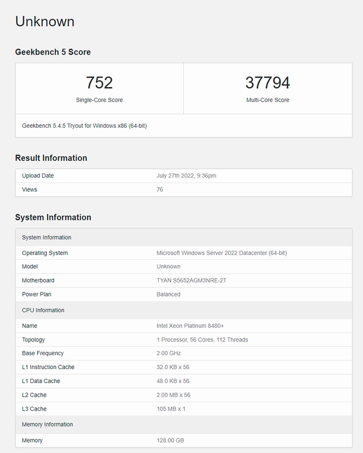
Task: Click the bold 'System Information' section heading
Action: [x=53, y=217]
